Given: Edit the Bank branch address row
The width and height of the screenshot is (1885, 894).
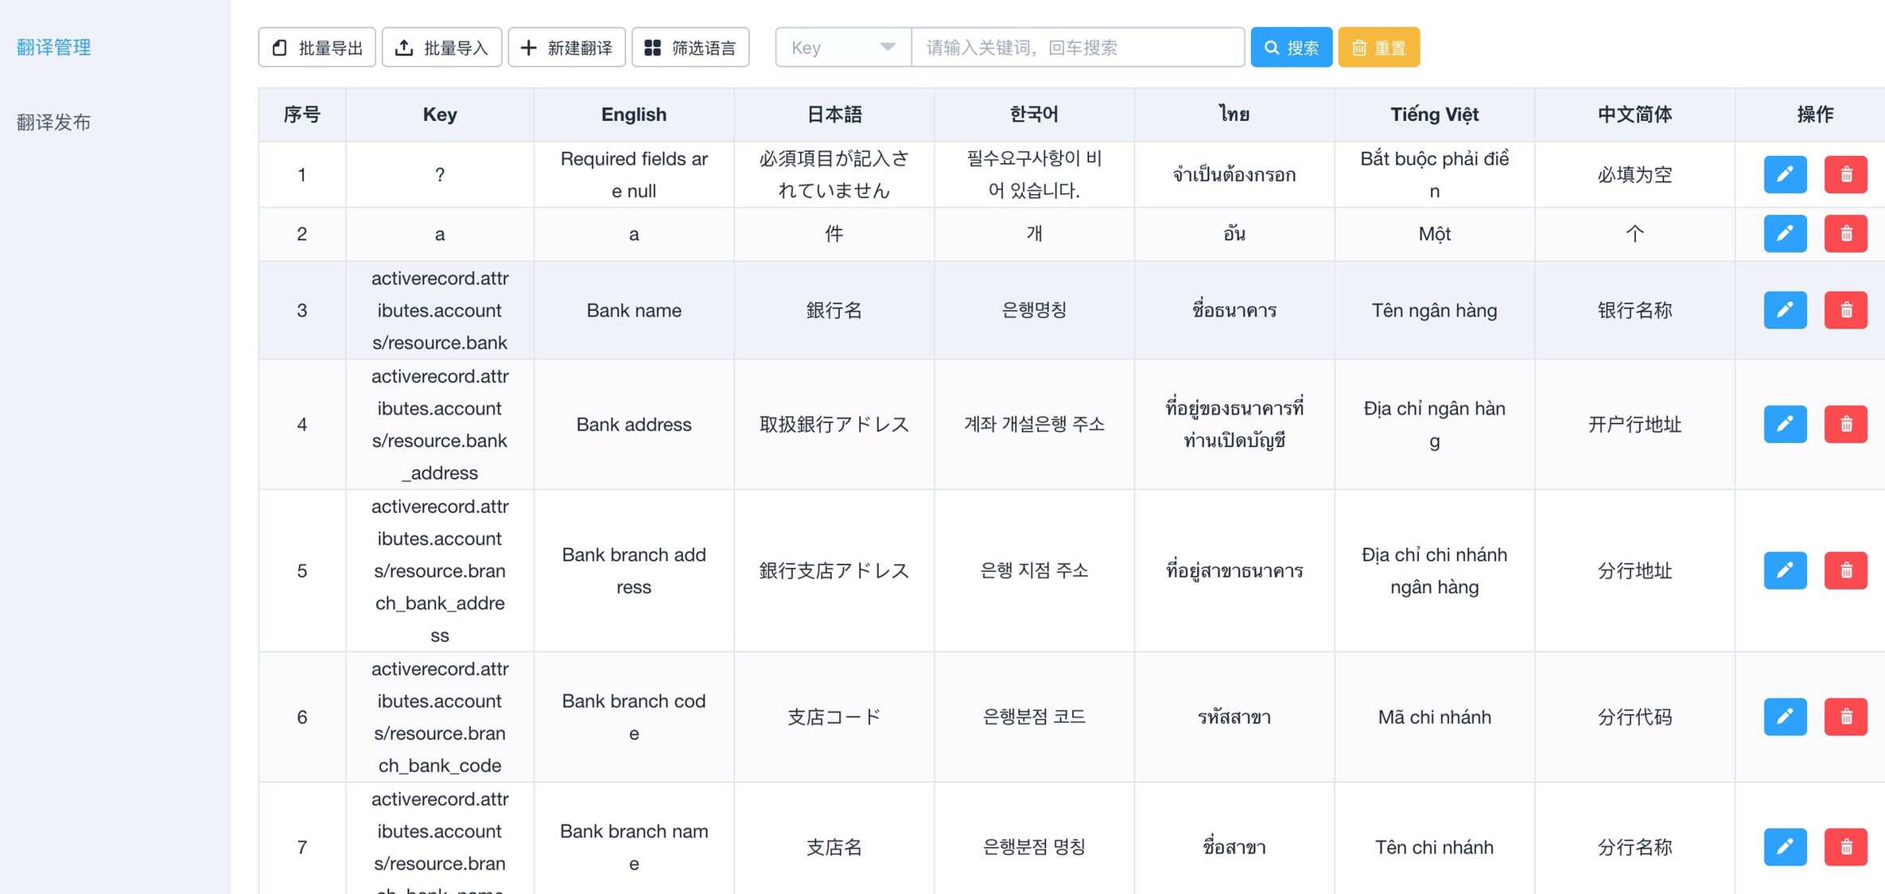Looking at the screenshot, I should click(x=1785, y=570).
